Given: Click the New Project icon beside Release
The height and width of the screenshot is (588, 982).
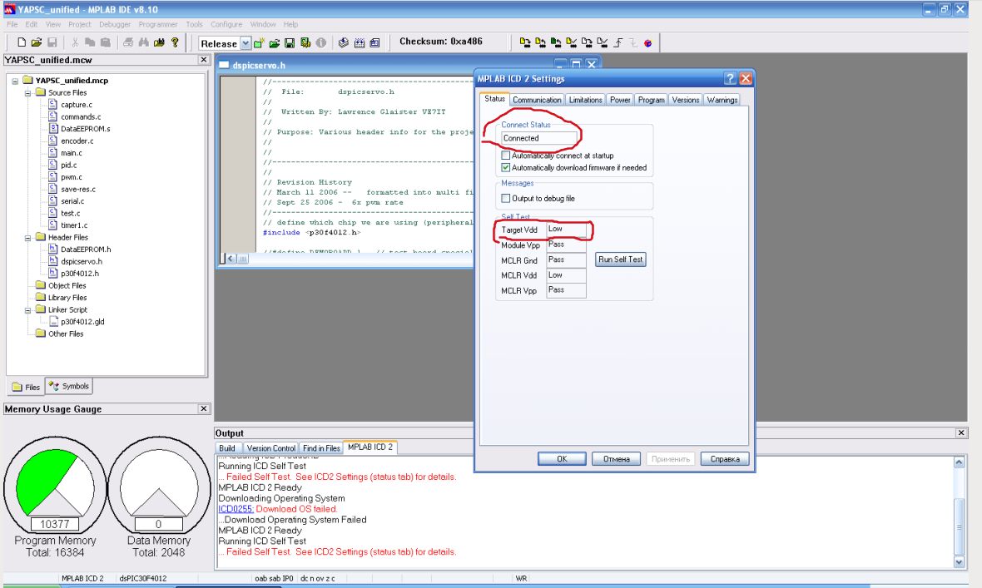Looking at the screenshot, I should pyautogui.click(x=259, y=43).
